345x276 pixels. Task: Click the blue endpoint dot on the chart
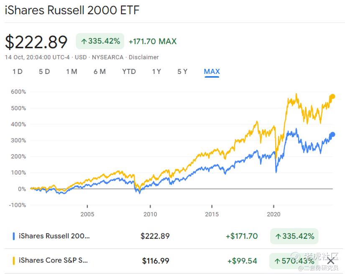pos(333,134)
